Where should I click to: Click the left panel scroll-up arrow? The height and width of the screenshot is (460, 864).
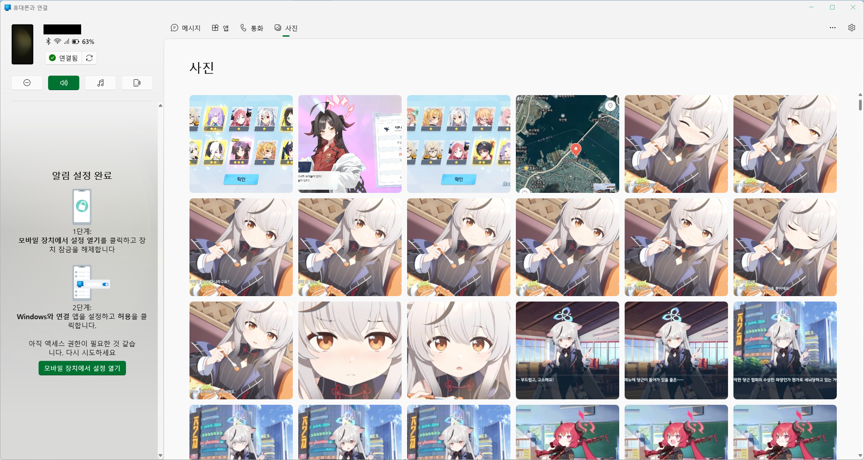pyautogui.click(x=160, y=105)
